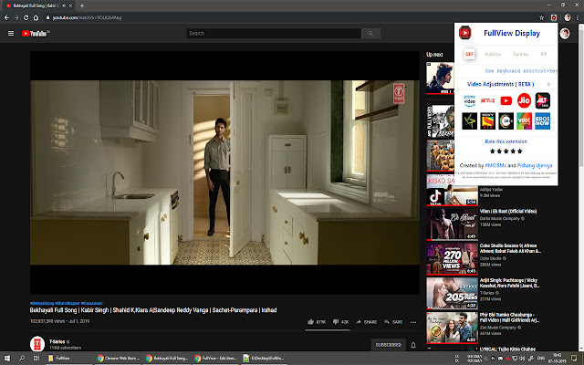Screen dimensions: 584x365
Task: Select the P.P mode option in popup
Action: pos(544,54)
